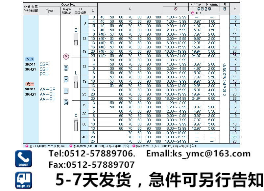Select the R shape icon in Shape column

(x=66, y=79)
